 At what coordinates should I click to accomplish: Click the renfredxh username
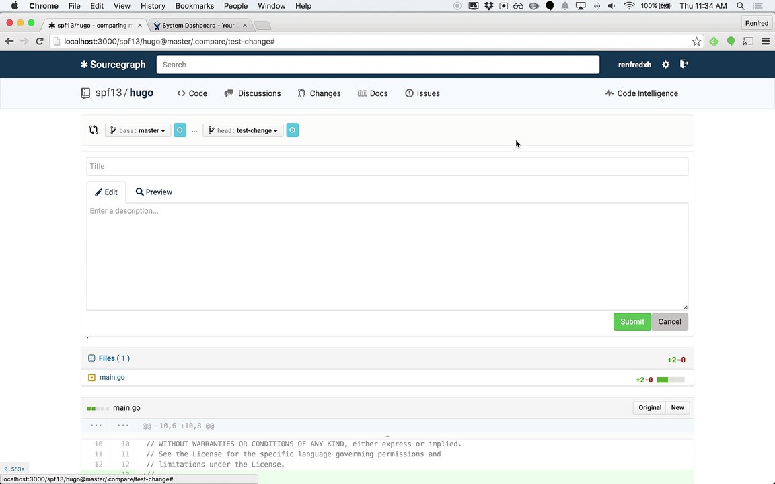pyautogui.click(x=634, y=65)
